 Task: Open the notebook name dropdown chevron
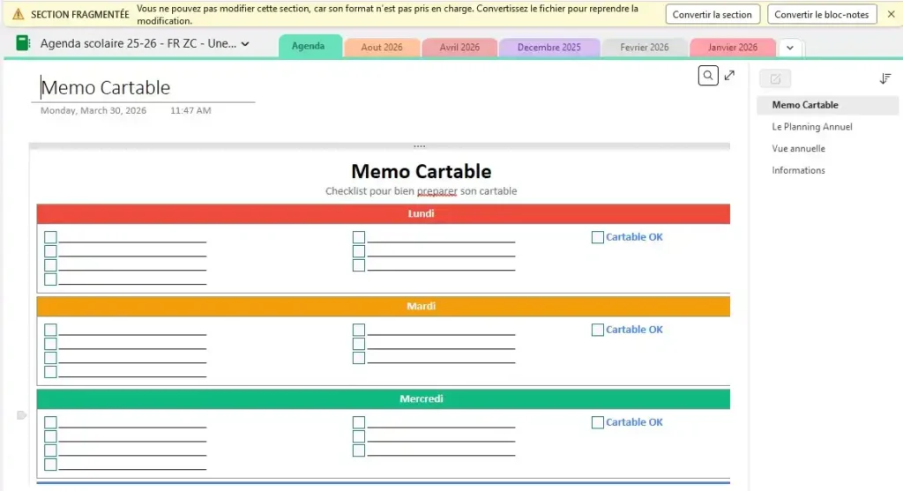pyautogui.click(x=245, y=44)
